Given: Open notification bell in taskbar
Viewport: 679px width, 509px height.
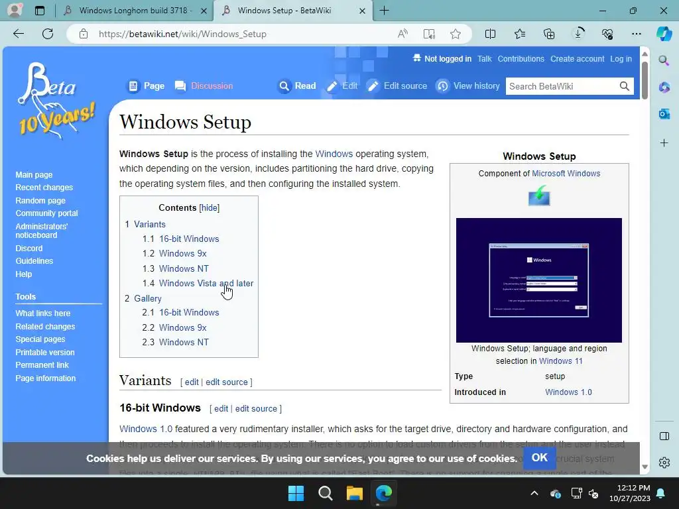Looking at the screenshot, I should pyautogui.click(x=661, y=493).
